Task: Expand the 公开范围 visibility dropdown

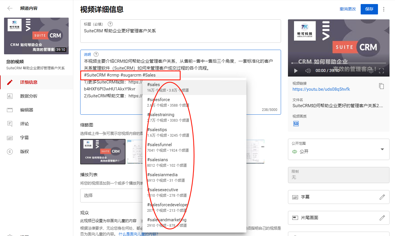Action: tap(338, 149)
